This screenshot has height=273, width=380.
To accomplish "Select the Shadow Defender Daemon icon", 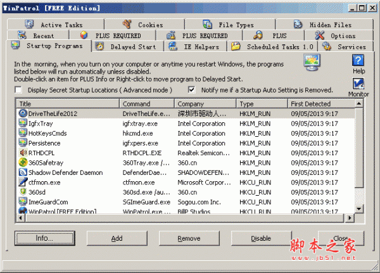I will click(23, 172).
